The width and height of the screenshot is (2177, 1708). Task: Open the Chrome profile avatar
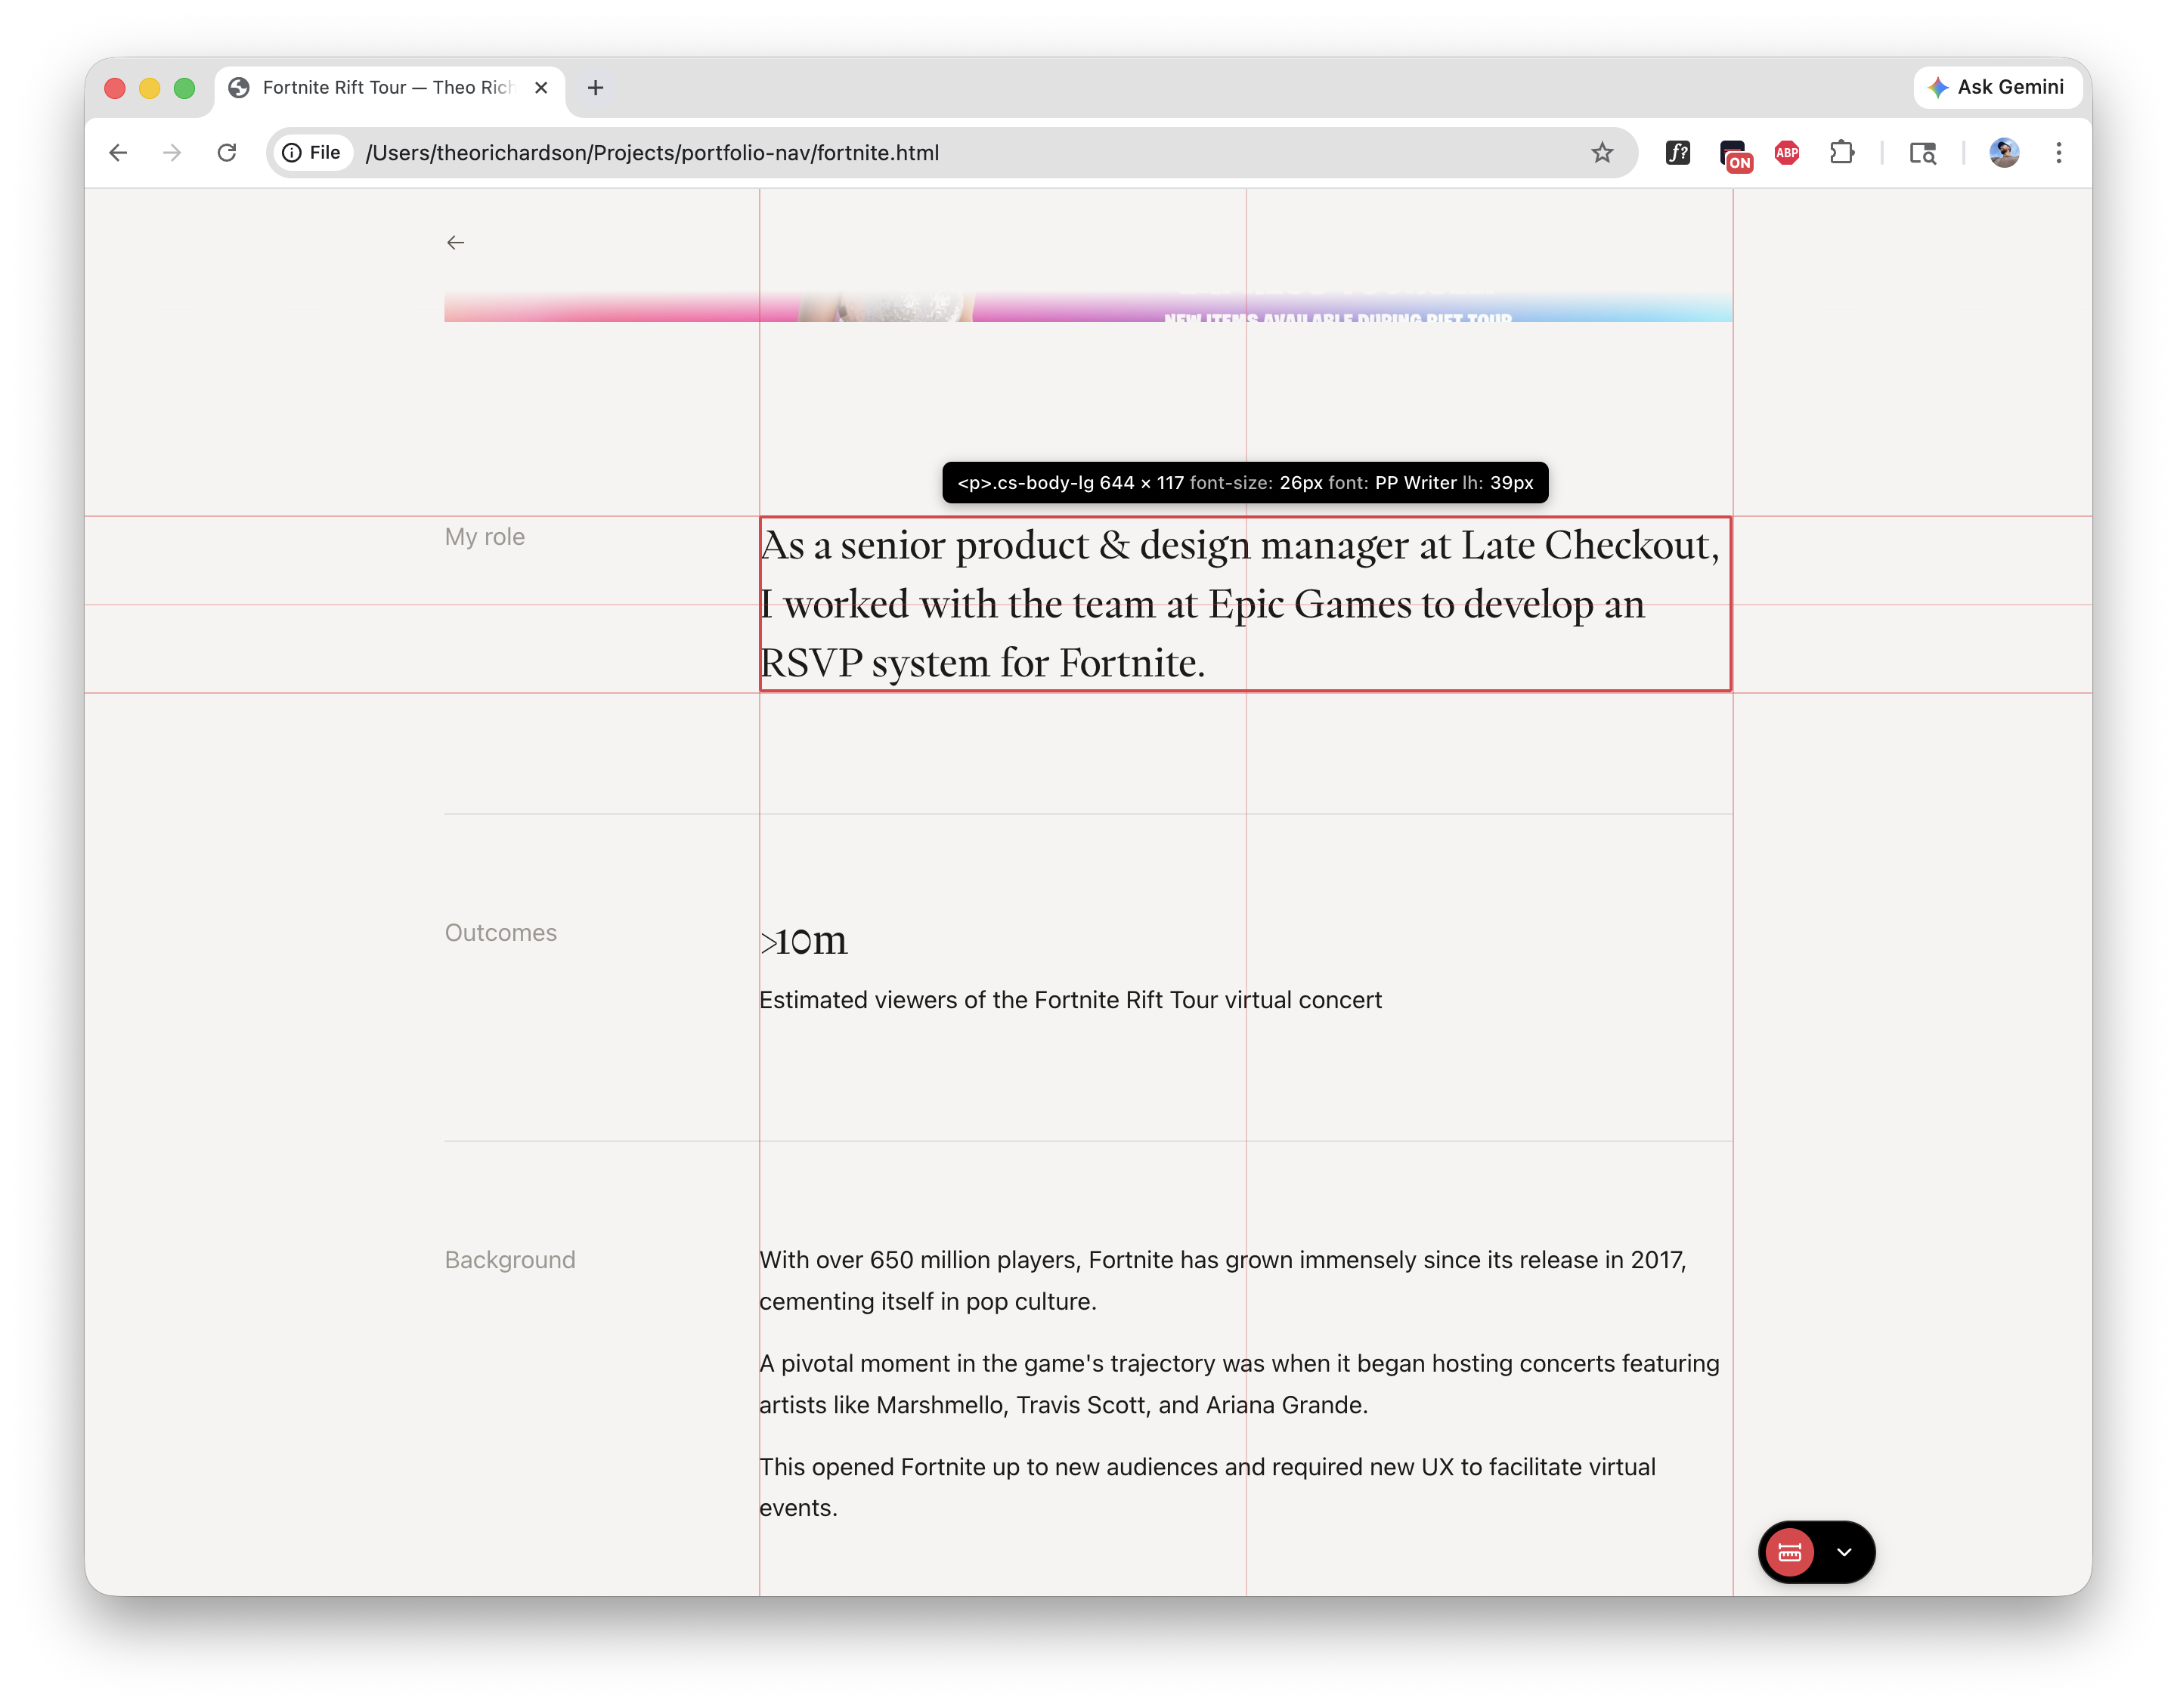2003,153
